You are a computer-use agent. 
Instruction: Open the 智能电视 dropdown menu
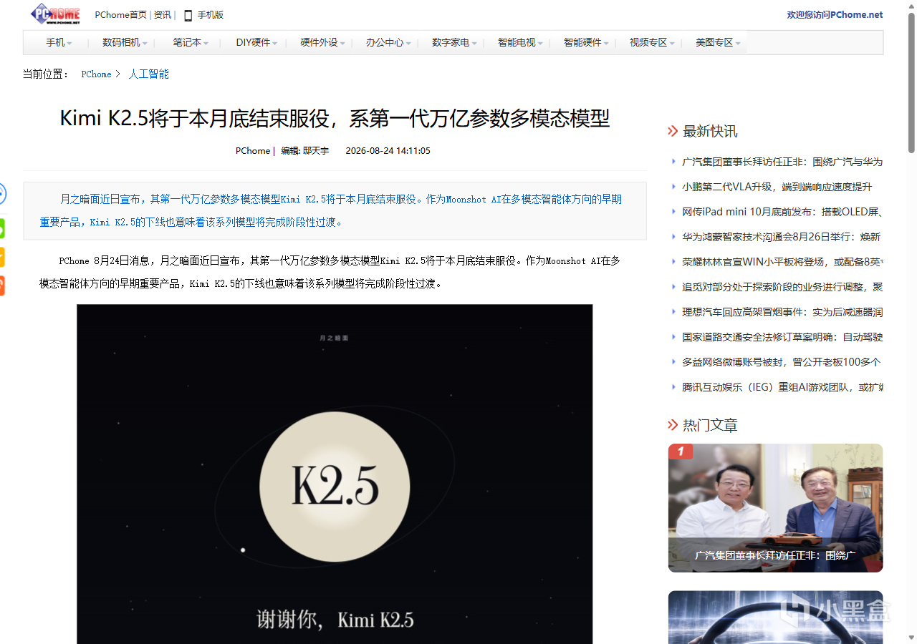520,43
